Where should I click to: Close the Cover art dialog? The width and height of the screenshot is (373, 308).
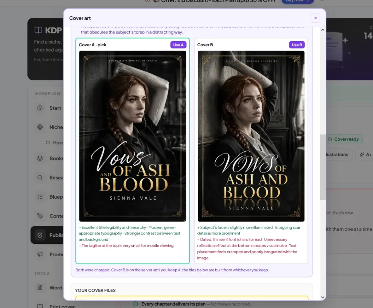click(x=315, y=18)
